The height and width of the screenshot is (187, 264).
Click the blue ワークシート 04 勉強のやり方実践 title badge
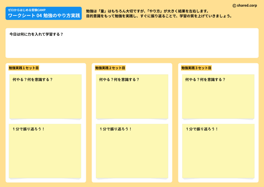[44, 13]
